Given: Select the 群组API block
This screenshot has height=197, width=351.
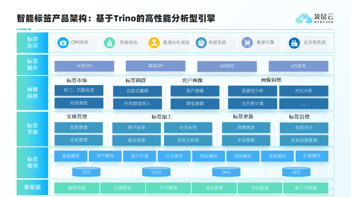Looking at the screenshot, I should pyautogui.click(x=156, y=66).
